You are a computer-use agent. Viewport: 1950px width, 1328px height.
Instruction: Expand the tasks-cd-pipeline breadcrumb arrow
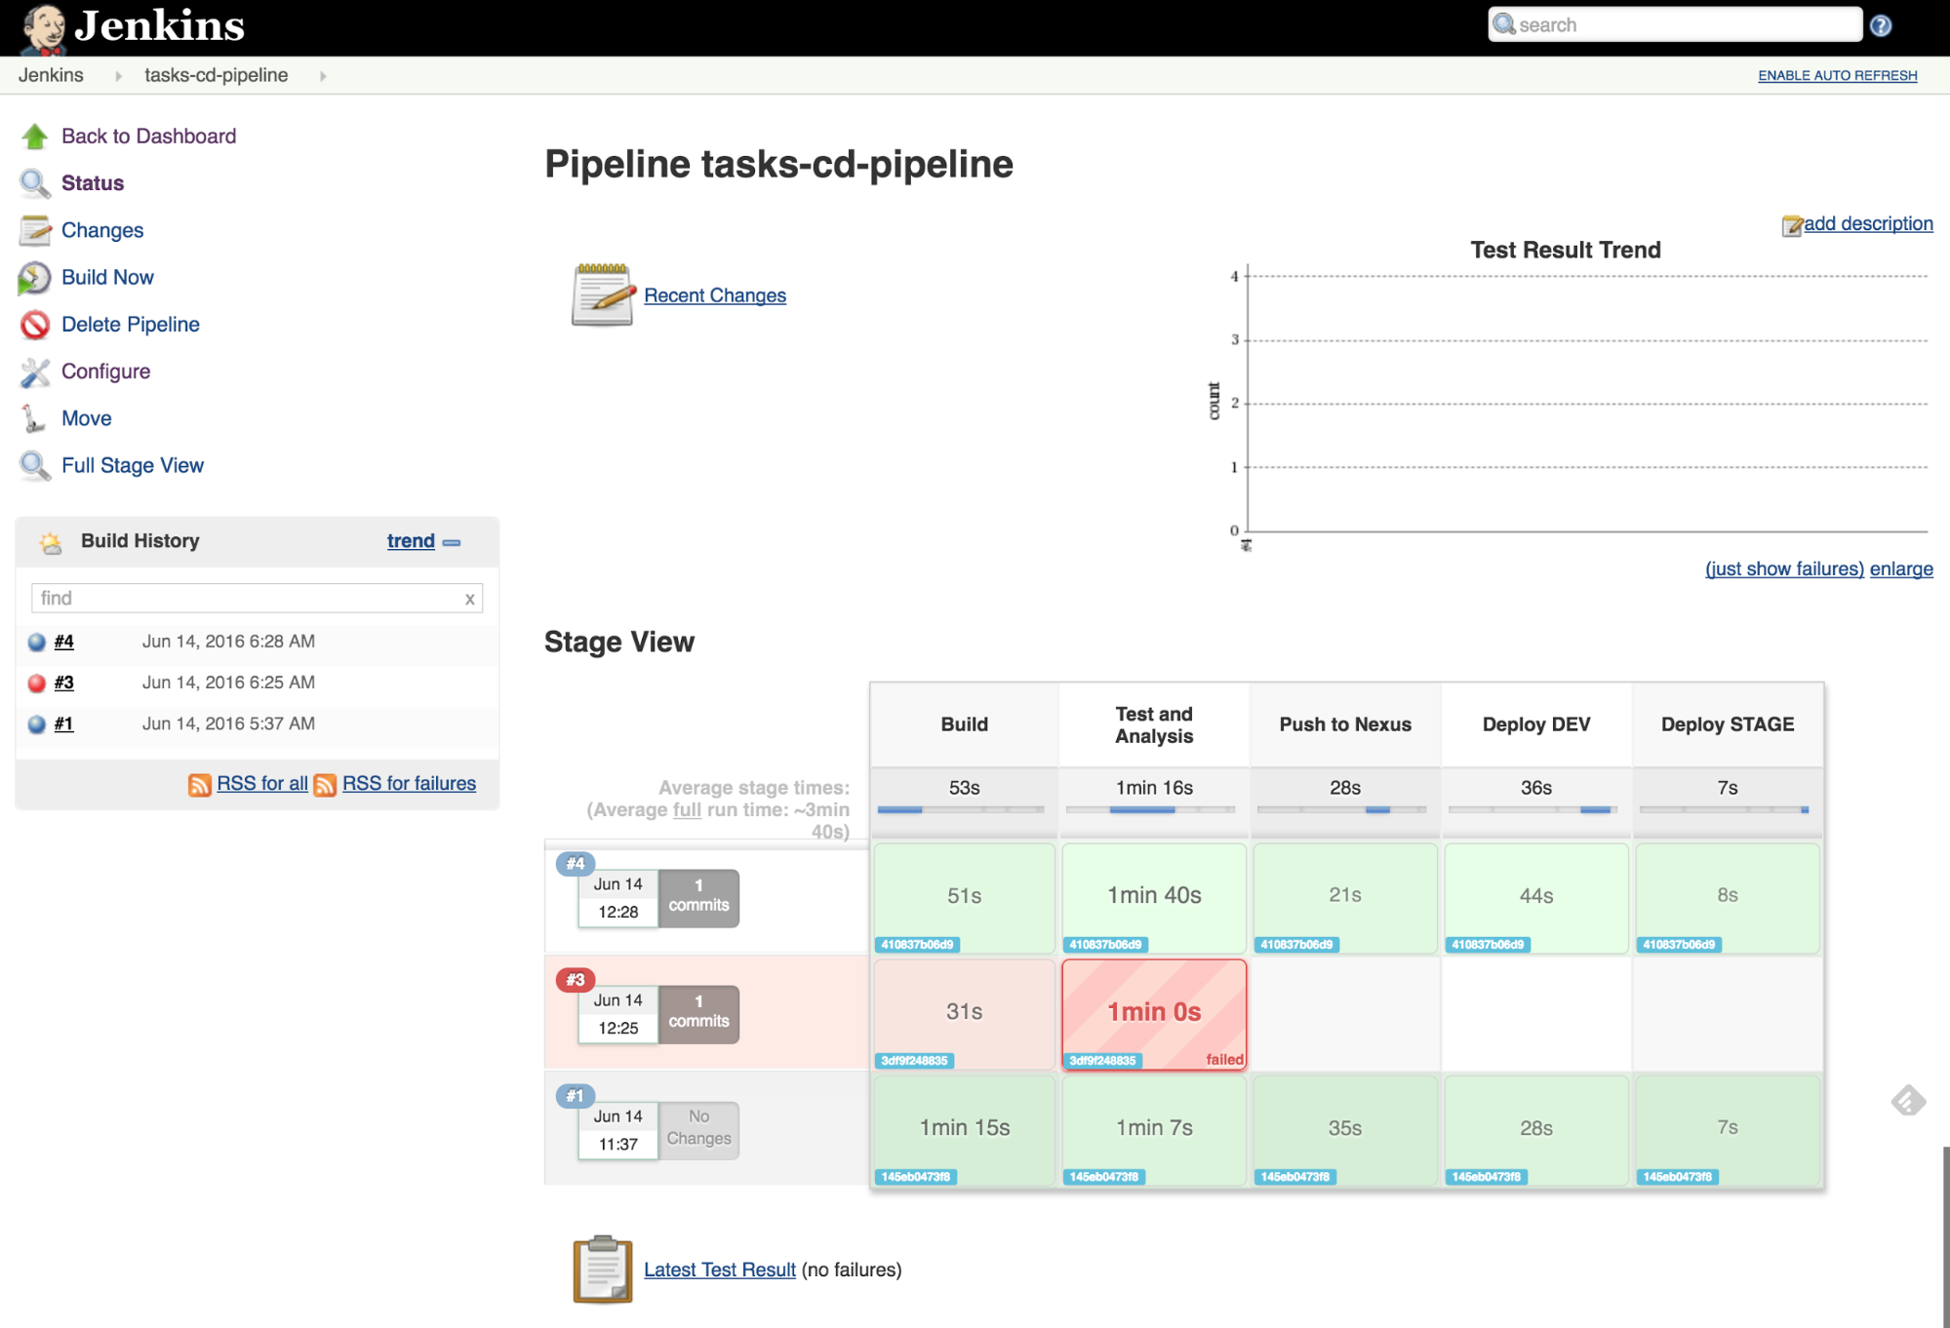pyautogui.click(x=323, y=76)
